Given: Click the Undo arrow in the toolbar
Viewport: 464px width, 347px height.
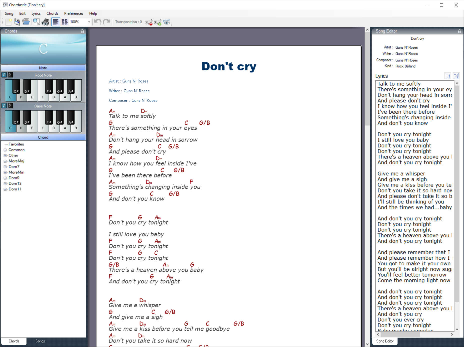Looking at the screenshot, I should point(97,22).
